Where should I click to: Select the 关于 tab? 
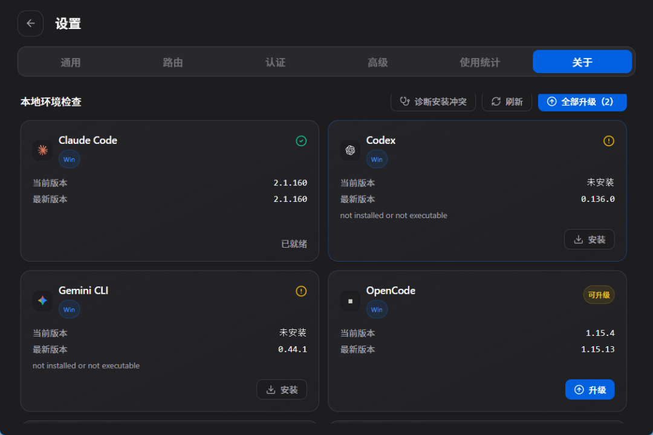click(582, 62)
